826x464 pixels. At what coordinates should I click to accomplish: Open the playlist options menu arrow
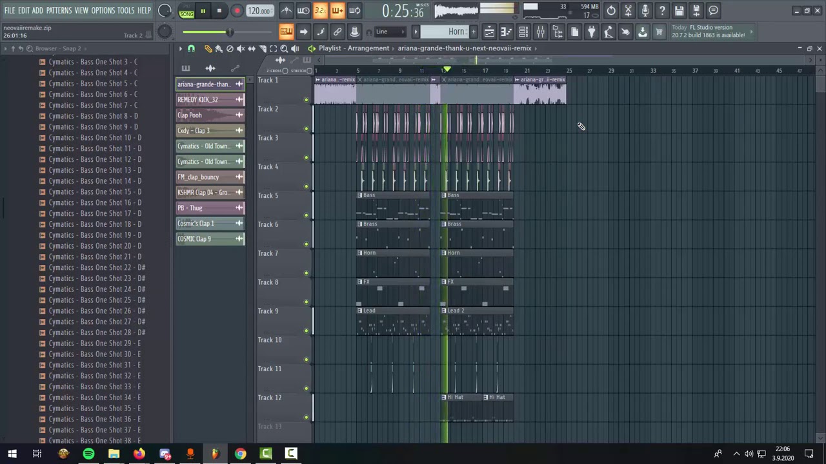click(180, 48)
